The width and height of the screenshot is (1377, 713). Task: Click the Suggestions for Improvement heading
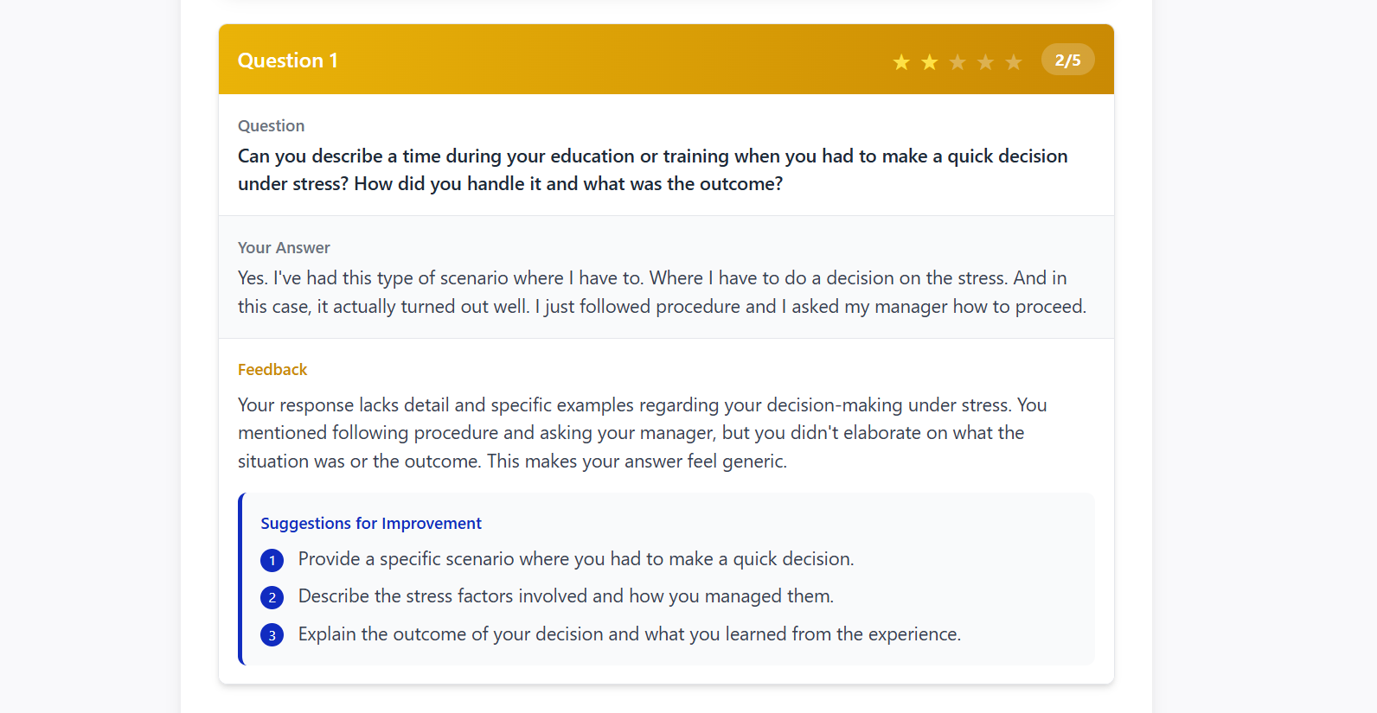371,523
